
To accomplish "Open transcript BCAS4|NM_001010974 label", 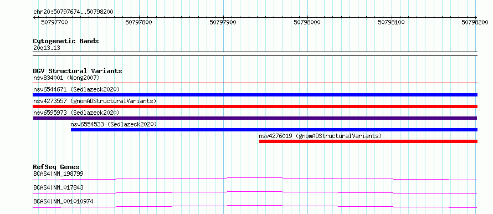I will click(63, 201).
